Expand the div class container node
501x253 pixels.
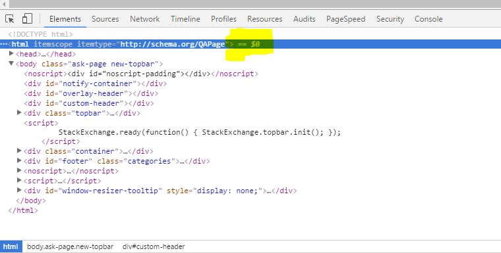click(19, 150)
